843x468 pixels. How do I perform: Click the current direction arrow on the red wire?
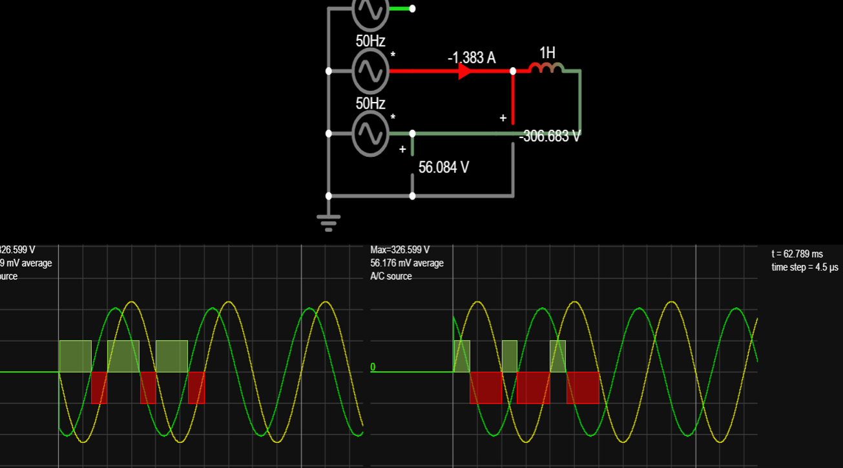(x=464, y=71)
